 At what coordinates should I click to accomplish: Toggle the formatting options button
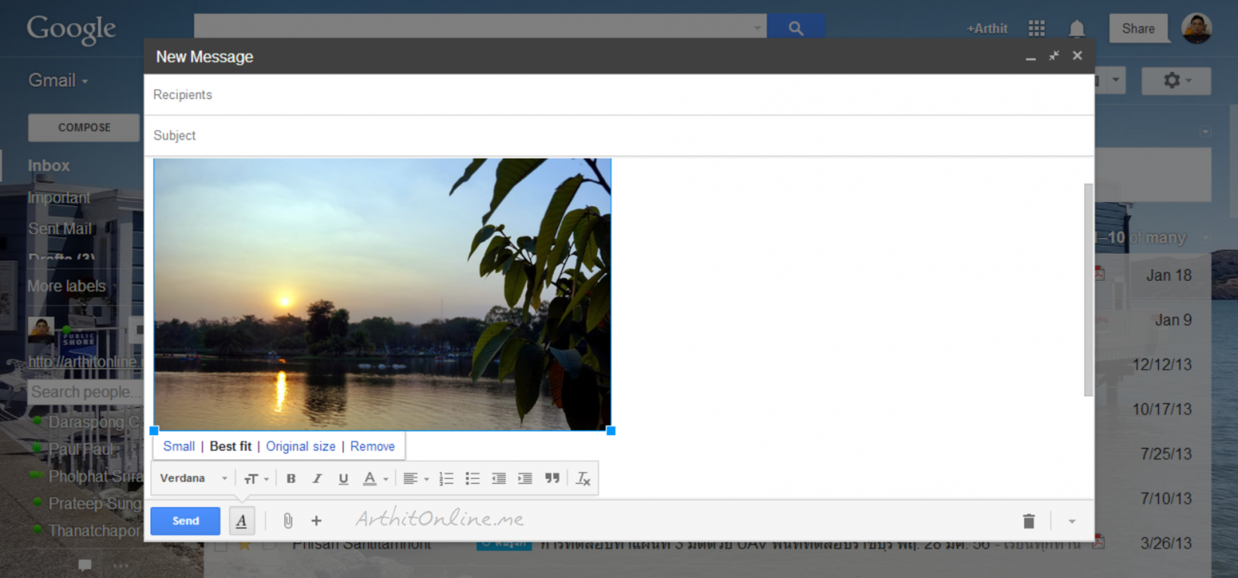241,521
